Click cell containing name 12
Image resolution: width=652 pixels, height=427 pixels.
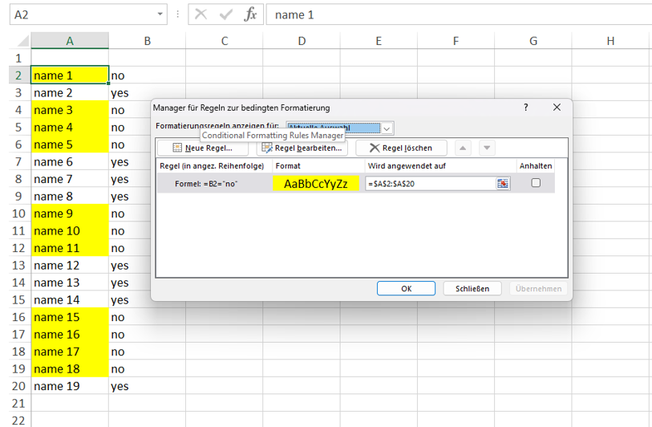(70, 266)
